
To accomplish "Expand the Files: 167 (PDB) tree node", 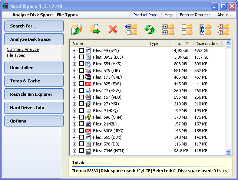I will 74,97.
